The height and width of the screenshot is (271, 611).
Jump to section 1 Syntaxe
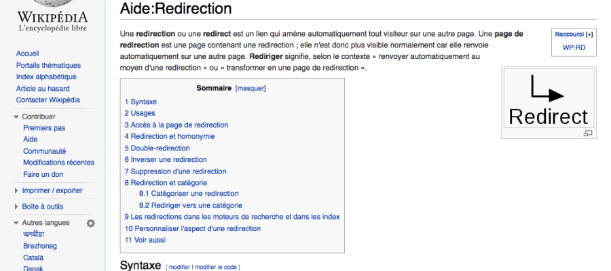click(141, 102)
